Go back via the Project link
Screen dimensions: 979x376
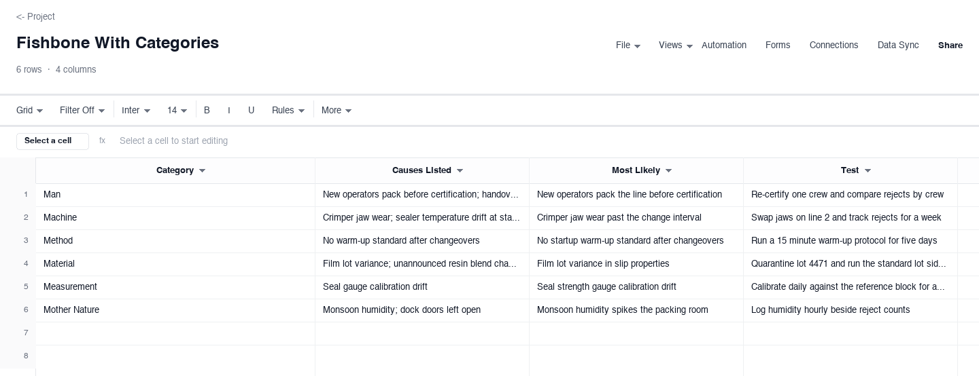(35, 16)
